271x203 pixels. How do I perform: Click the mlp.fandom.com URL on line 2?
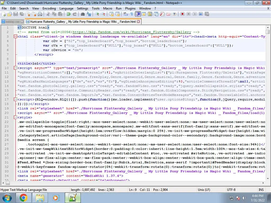pos(132,32)
